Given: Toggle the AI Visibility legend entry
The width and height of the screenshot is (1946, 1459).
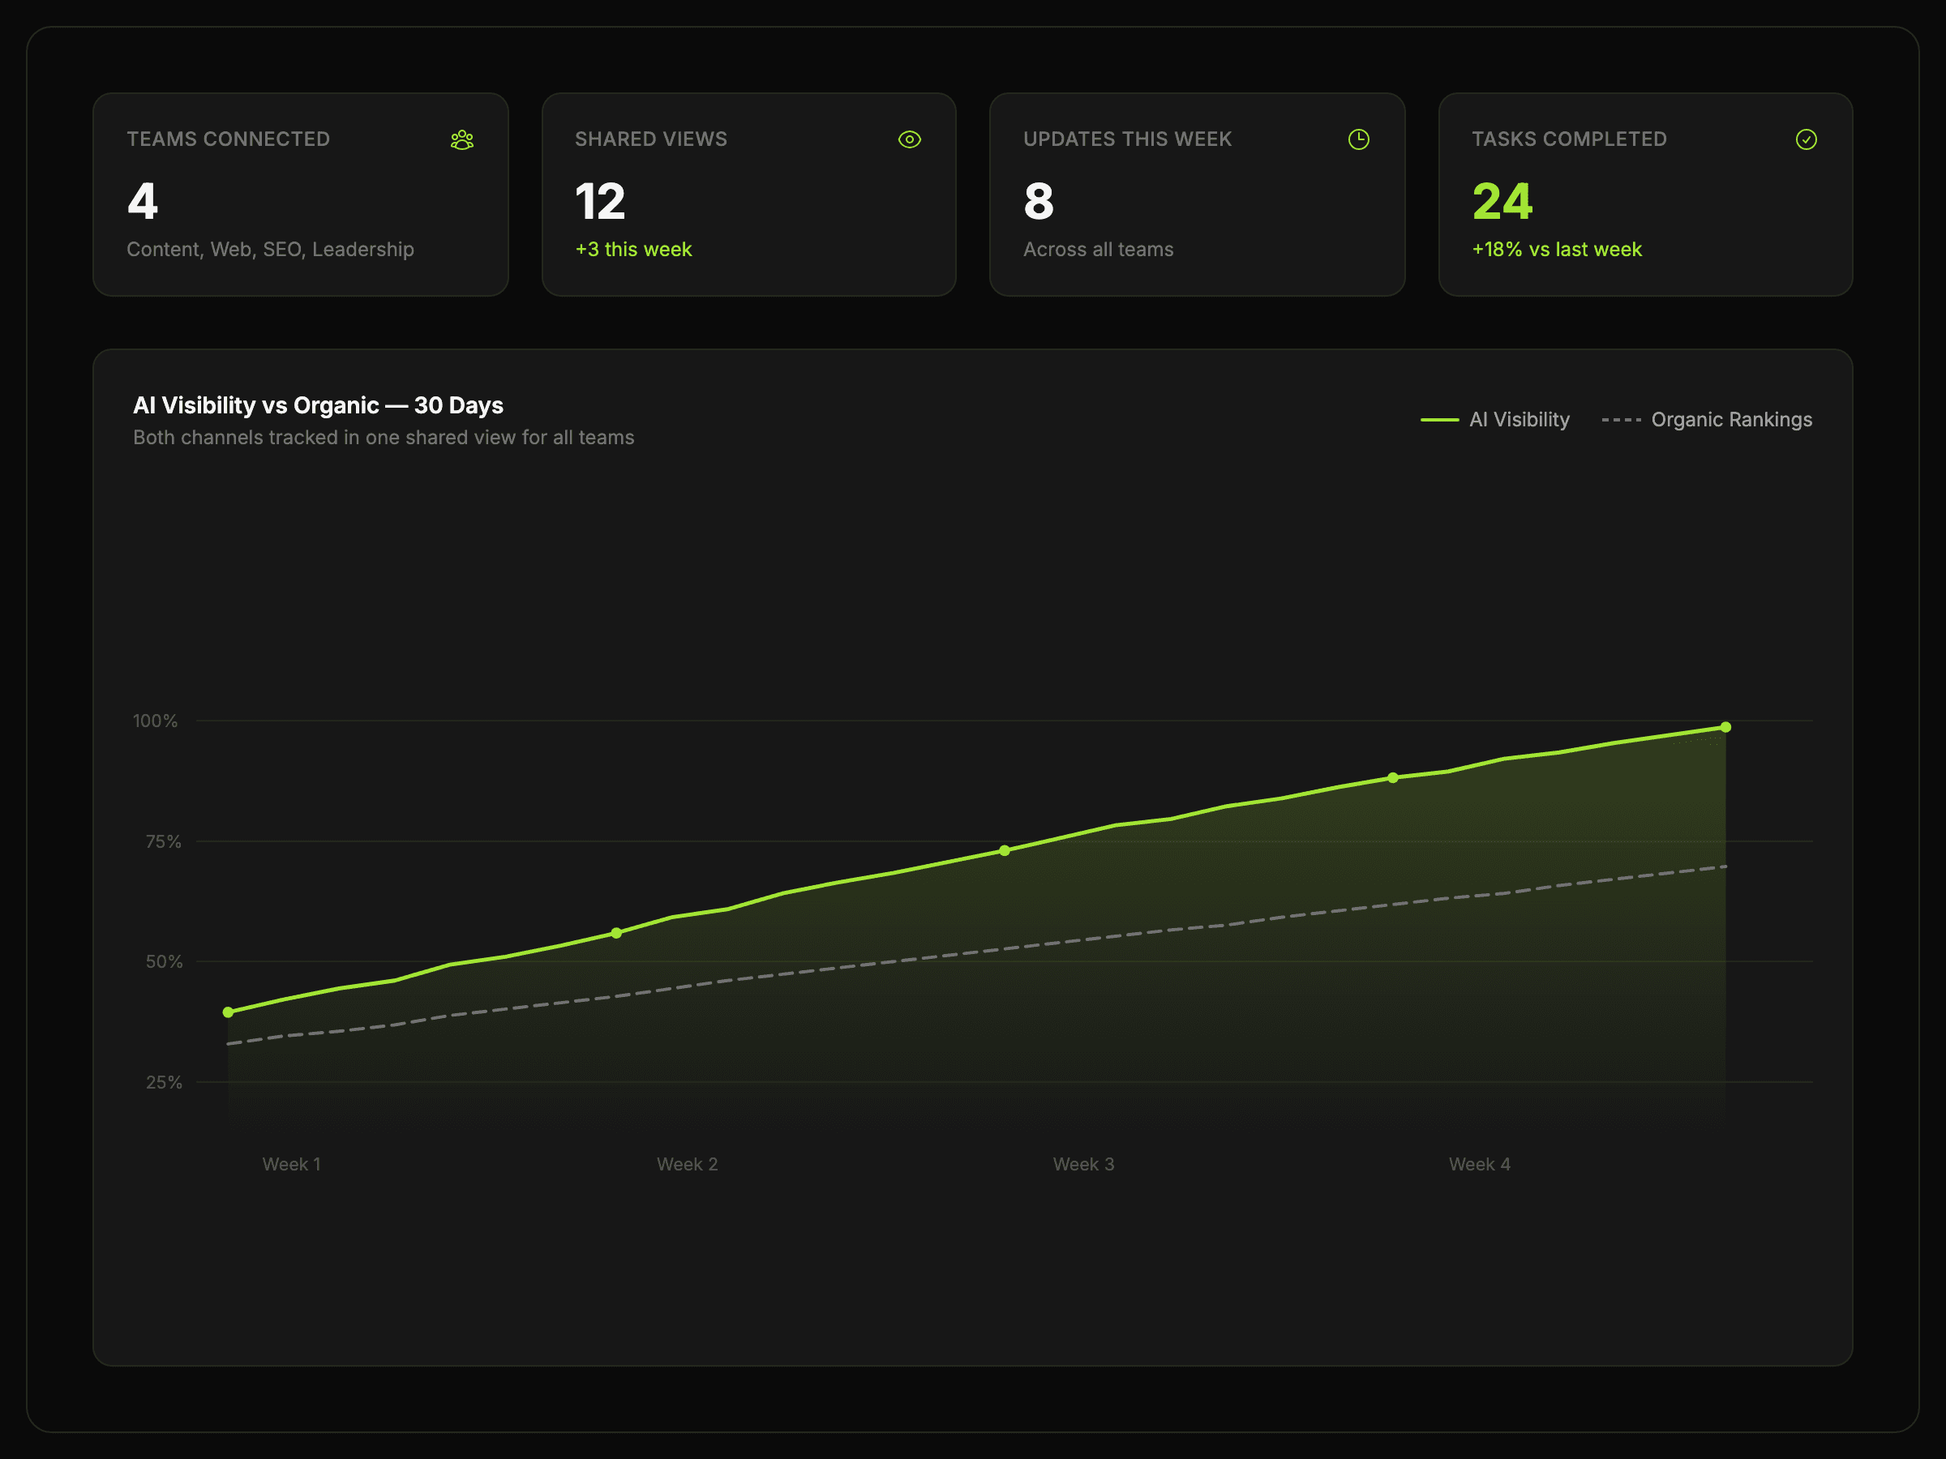Looking at the screenshot, I should (x=1495, y=420).
